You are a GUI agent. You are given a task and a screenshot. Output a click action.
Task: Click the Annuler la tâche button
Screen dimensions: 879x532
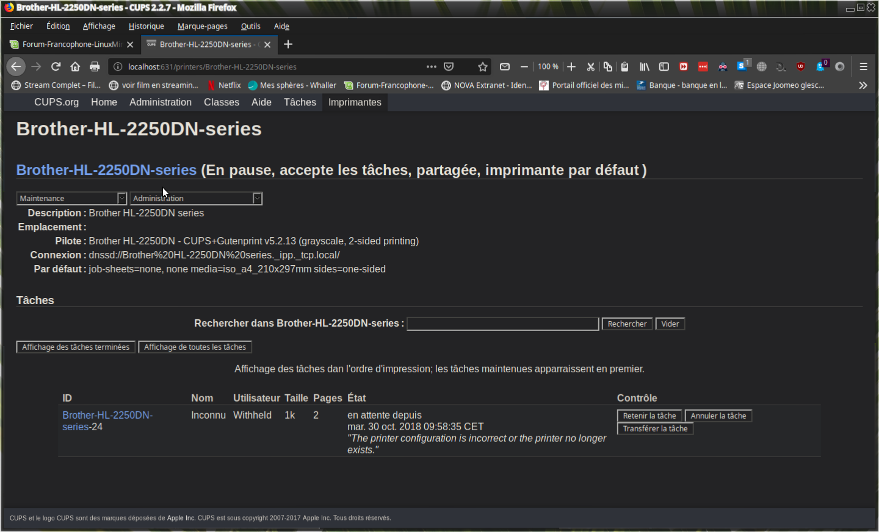pos(718,416)
